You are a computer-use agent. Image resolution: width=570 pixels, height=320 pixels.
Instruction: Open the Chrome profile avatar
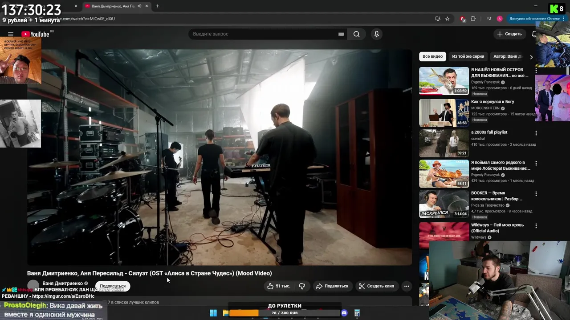500,19
